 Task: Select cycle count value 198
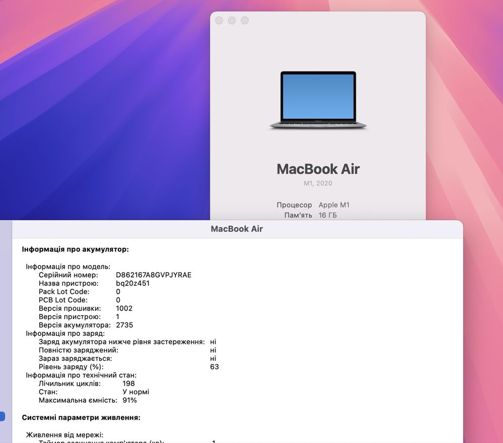pos(128,383)
